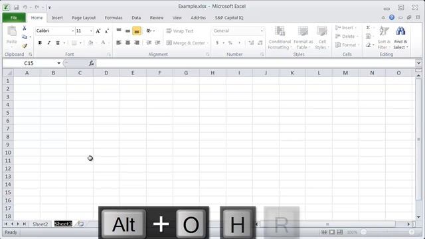425x239 pixels.
Task: Toggle Align Text Right
Action: coord(137,42)
